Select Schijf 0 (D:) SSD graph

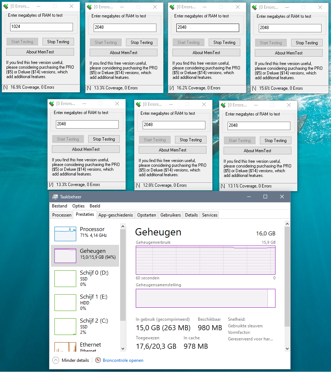point(65,279)
